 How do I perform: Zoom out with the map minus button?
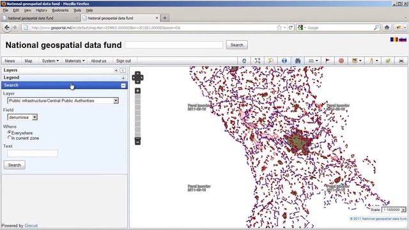[137, 141]
